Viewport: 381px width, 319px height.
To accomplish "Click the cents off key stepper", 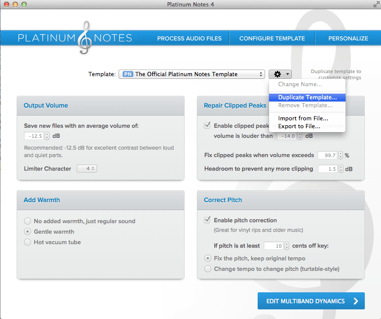I will click(x=287, y=246).
